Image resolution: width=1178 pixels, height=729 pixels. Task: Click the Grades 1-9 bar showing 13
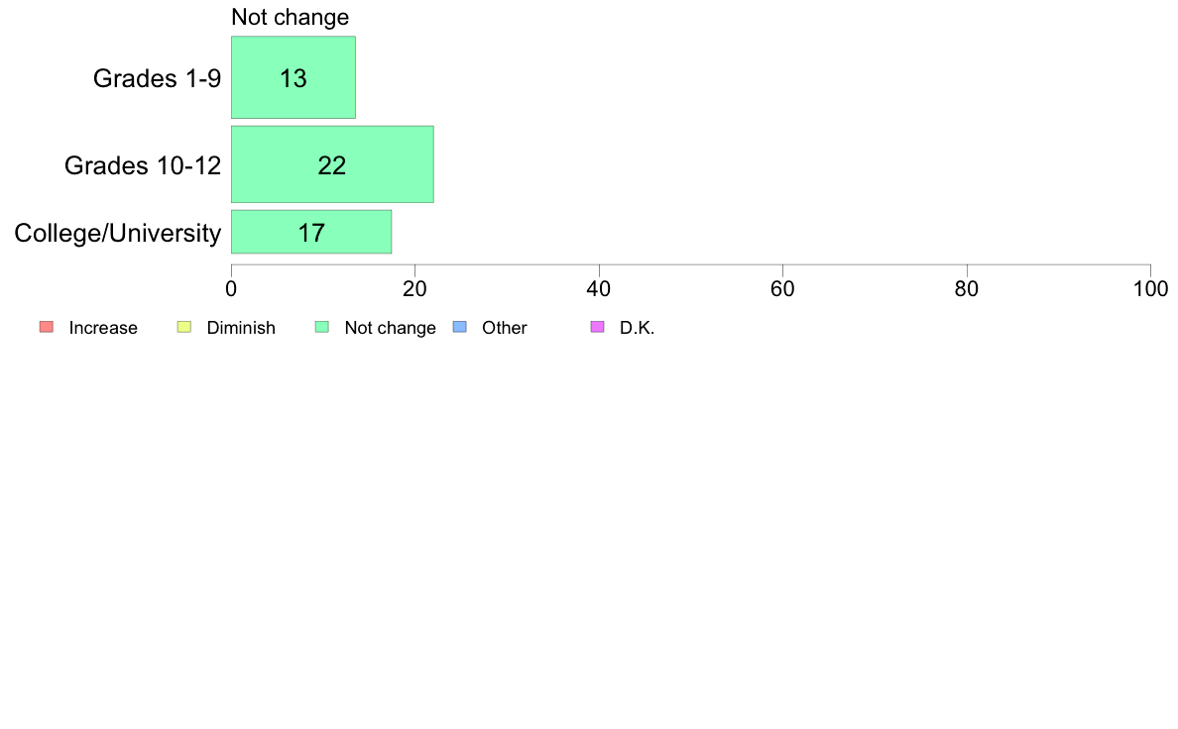click(x=293, y=77)
